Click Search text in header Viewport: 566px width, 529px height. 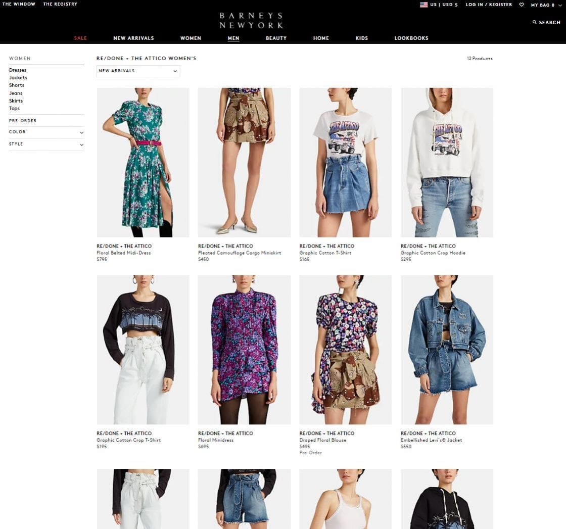pyautogui.click(x=549, y=22)
